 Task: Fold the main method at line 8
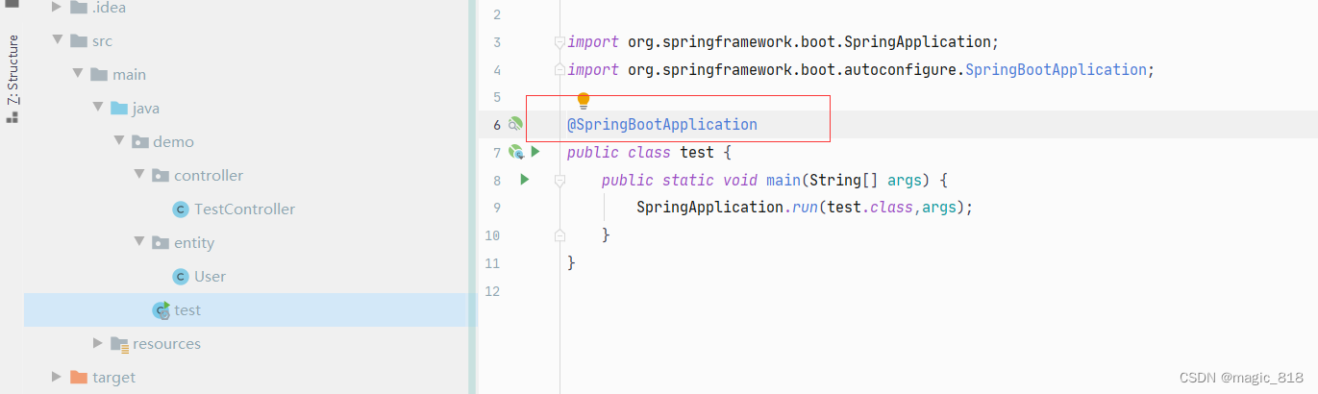coord(560,180)
